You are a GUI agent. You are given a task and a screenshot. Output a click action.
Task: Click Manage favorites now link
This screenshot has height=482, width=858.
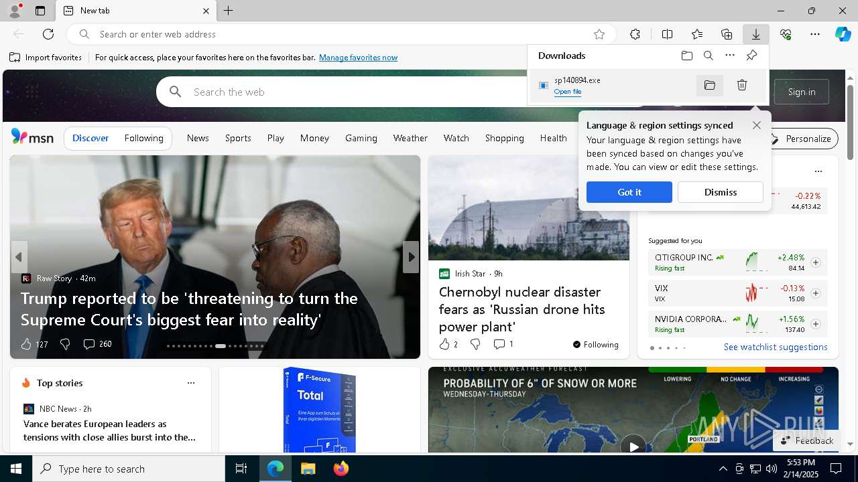pyautogui.click(x=358, y=58)
